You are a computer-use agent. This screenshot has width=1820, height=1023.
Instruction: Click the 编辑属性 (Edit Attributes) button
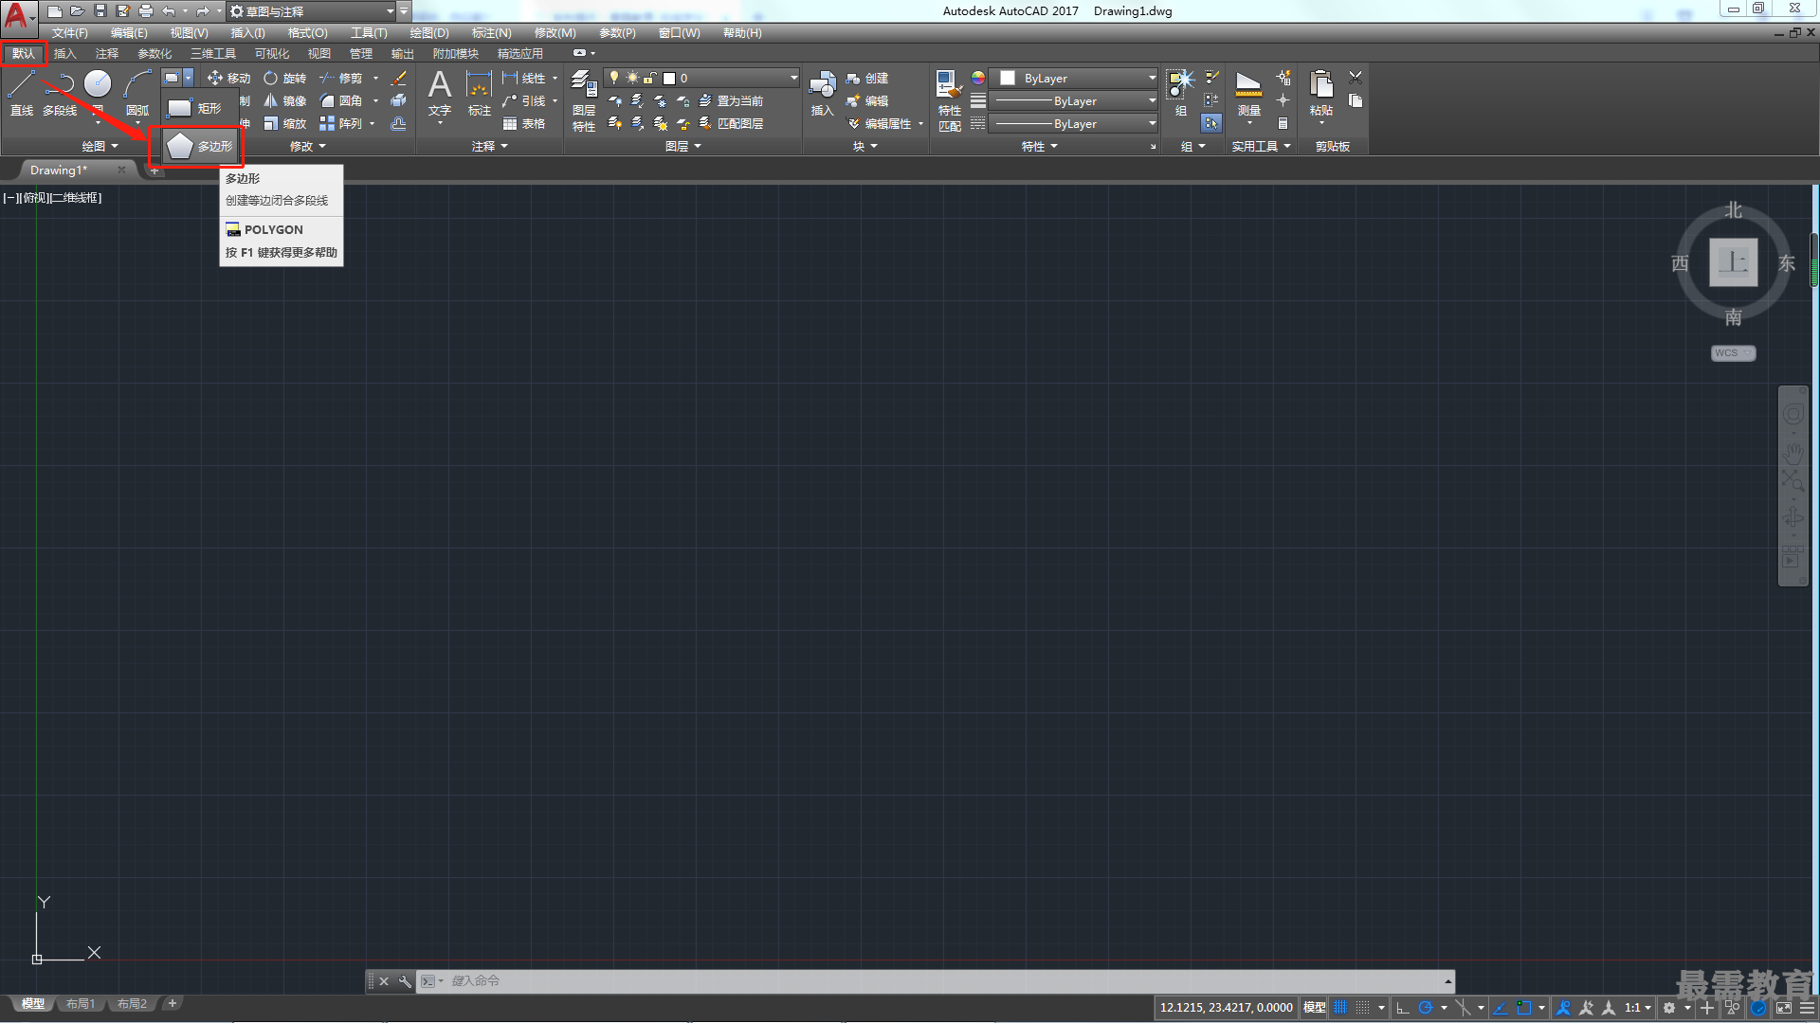point(879,124)
